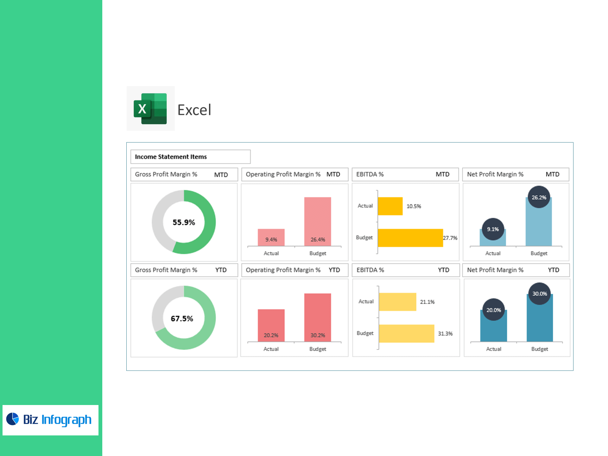Click the yellow 27.7% Budget EBITDA bar

point(410,238)
